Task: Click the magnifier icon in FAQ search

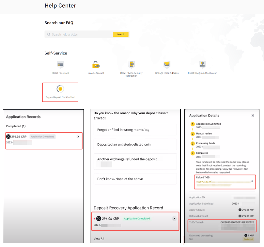Action: [49, 34]
